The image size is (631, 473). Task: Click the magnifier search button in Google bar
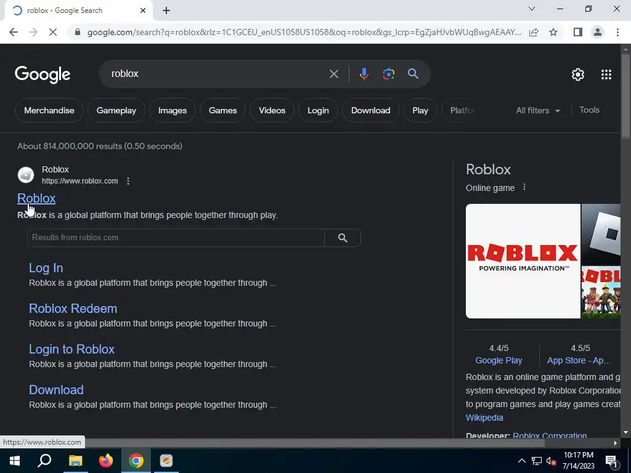click(x=413, y=74)
